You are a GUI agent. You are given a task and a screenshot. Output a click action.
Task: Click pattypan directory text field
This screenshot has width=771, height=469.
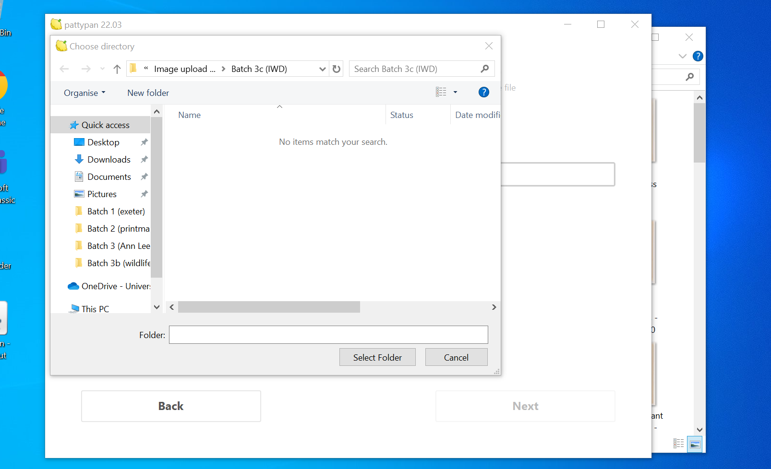point(558,175)
